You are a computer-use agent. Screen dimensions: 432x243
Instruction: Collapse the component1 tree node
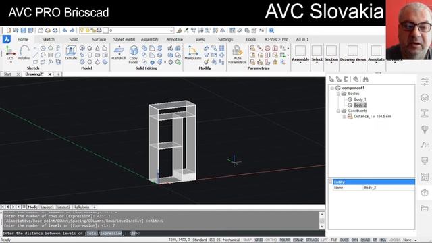332,88
